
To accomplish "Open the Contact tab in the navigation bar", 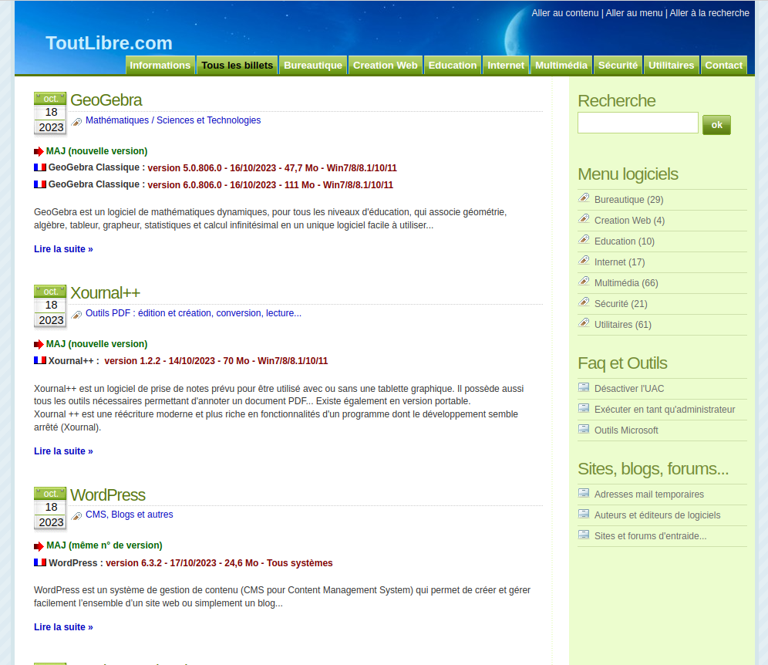I will coord(723,66).
